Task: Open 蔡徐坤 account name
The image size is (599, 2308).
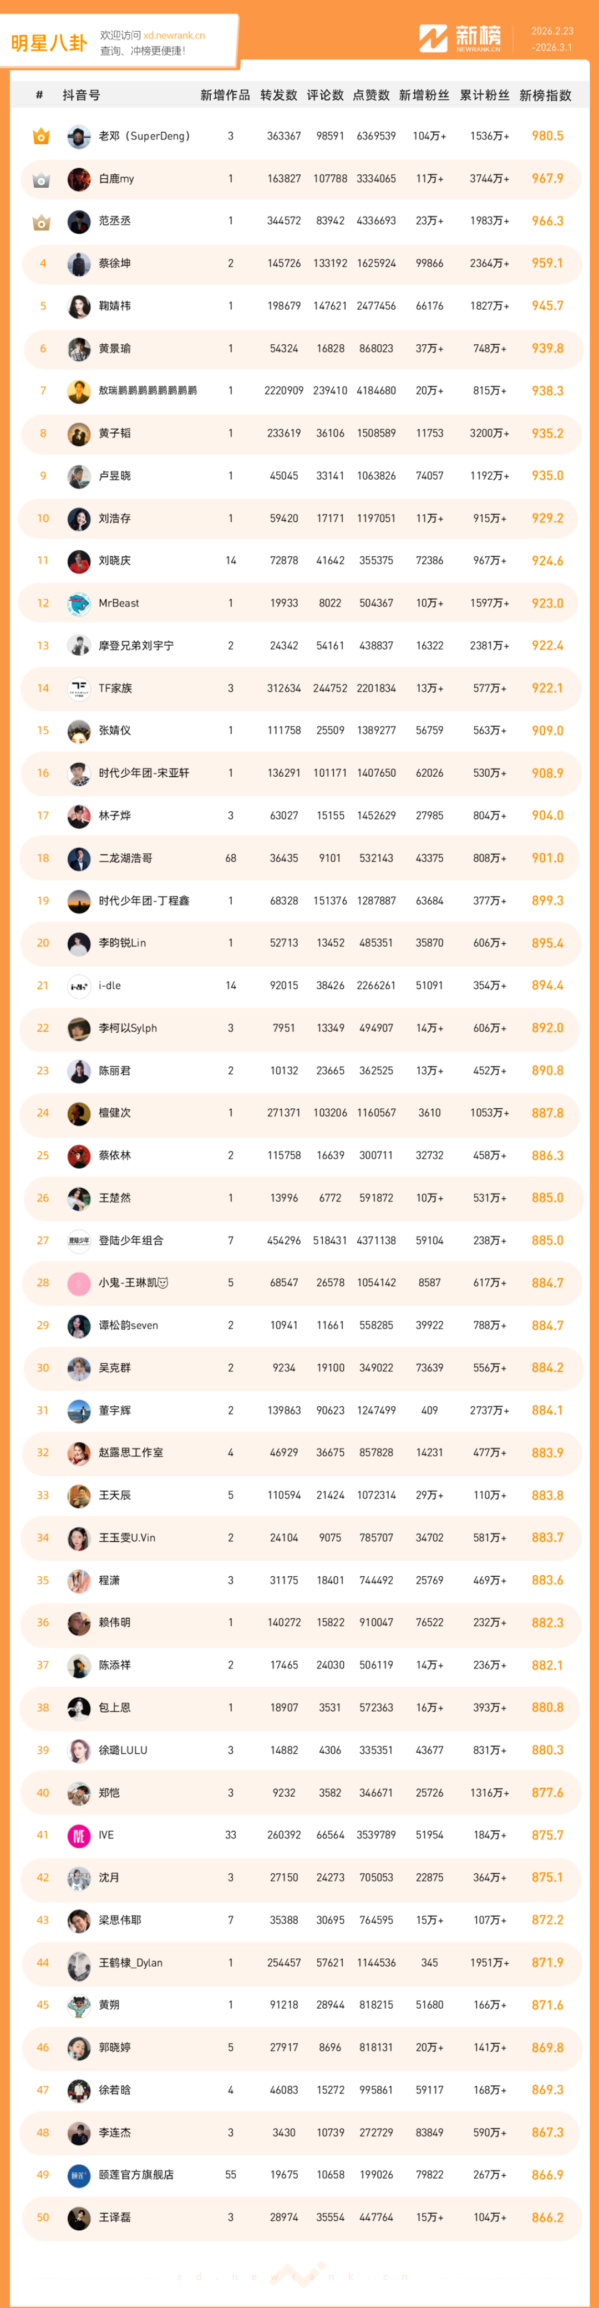Action: [x=115, y=263]
